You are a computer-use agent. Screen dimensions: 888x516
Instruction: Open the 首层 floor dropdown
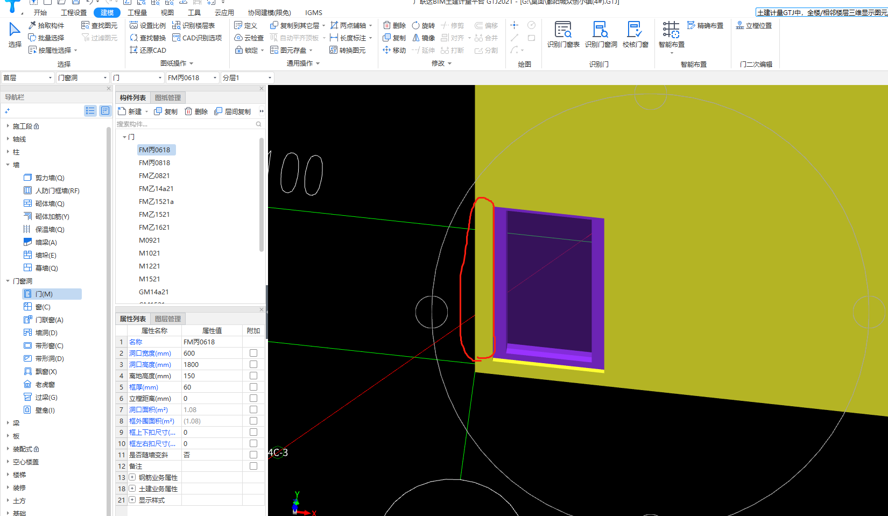(x=27, y=77)
